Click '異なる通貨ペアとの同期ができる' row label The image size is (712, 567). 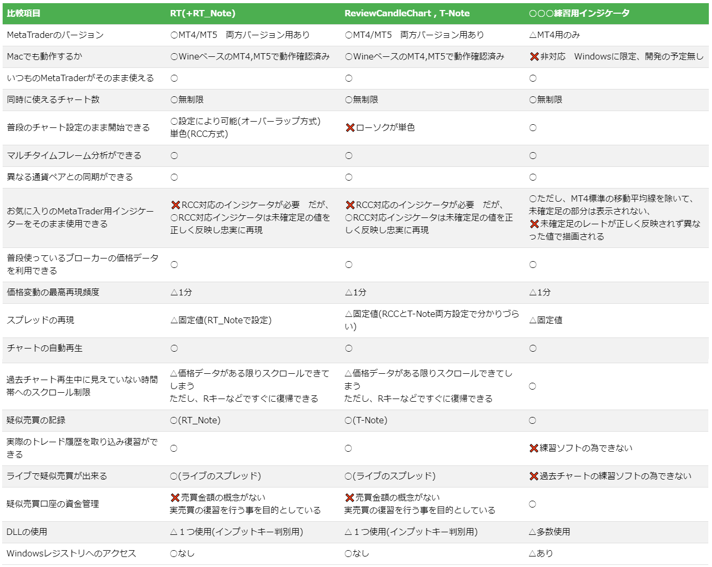70,177
